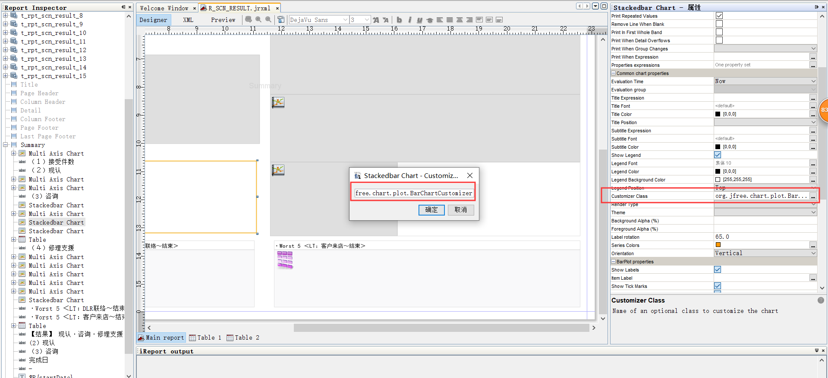This screenshot has width=828, height=378.
Task: Open Print When Expression ellipsis button
Action: [x=813, y=57]
